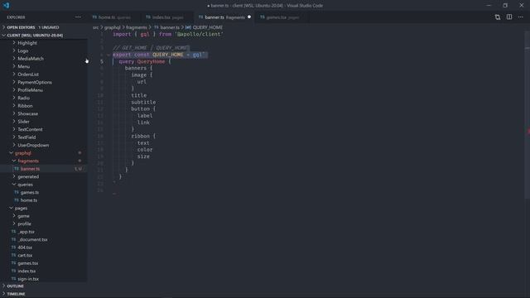Click 'banners {' in the code
The height and width of the screenshot is (298, 530).
138,68
